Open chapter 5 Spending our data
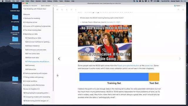Screen dimensions: 188x106 [x=31, y=34]
